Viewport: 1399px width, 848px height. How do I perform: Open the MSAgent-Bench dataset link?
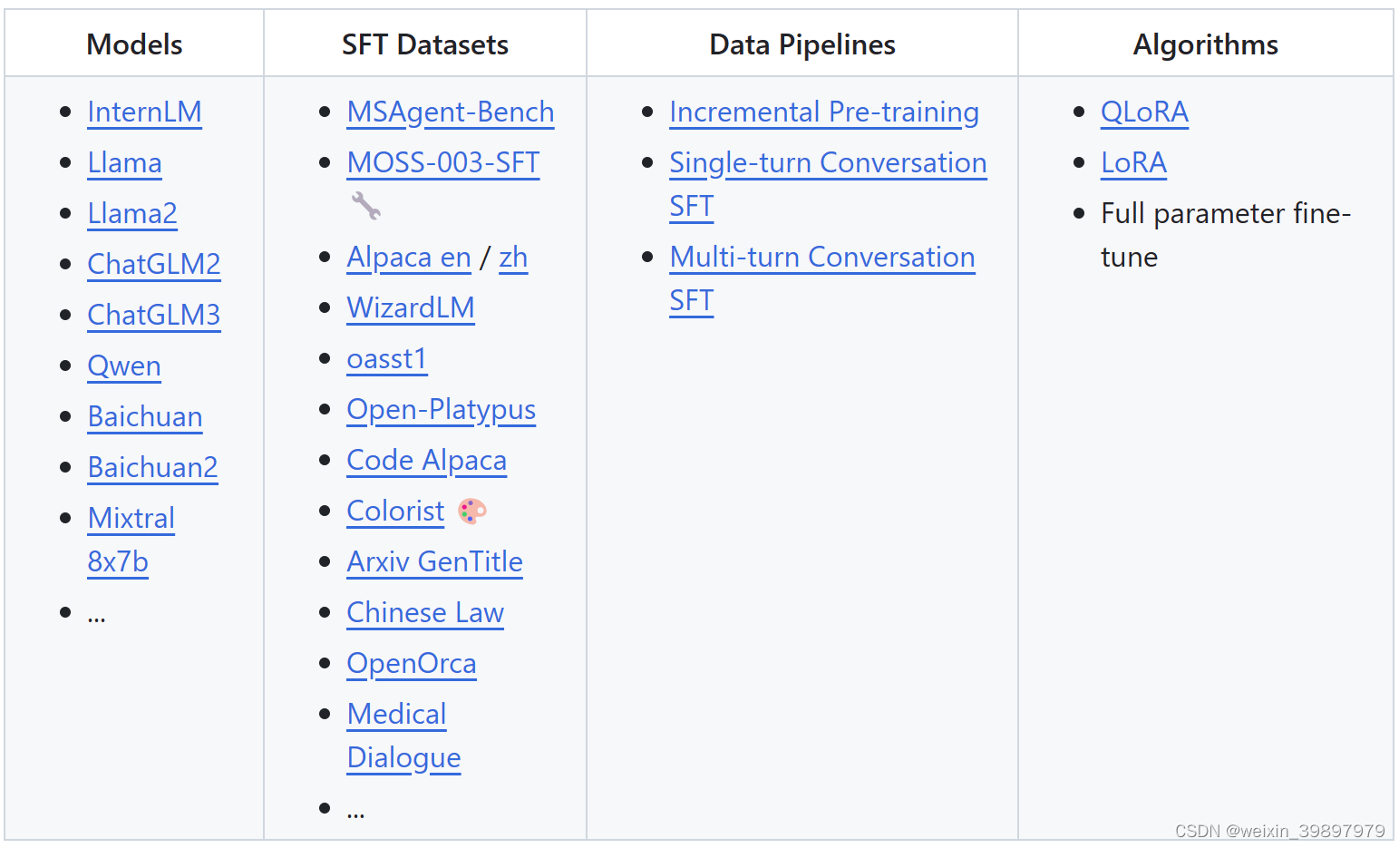click(x=450, y=112)
